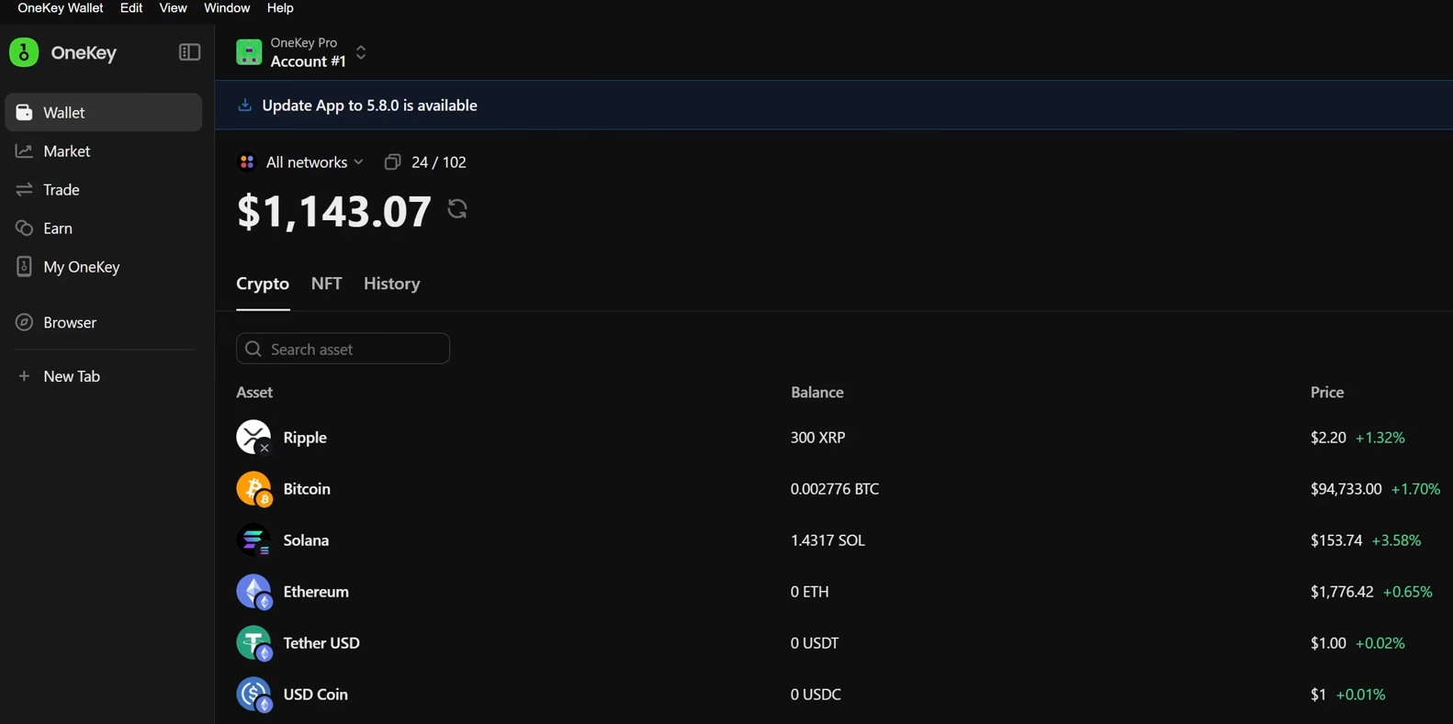
Task: Click the Wallet icon in sidebar
Action: pyautogui.click(x=24, y=112)
